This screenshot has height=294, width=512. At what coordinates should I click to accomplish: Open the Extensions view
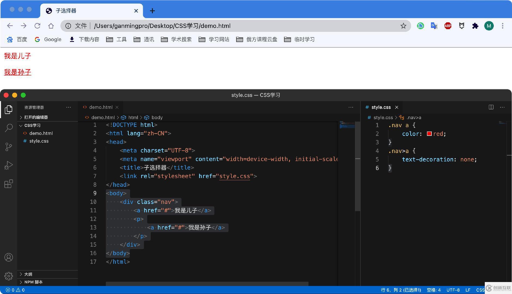tap(9, 184)
